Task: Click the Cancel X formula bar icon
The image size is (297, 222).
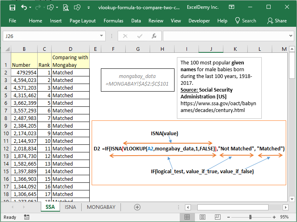Action: pos(125,36)
